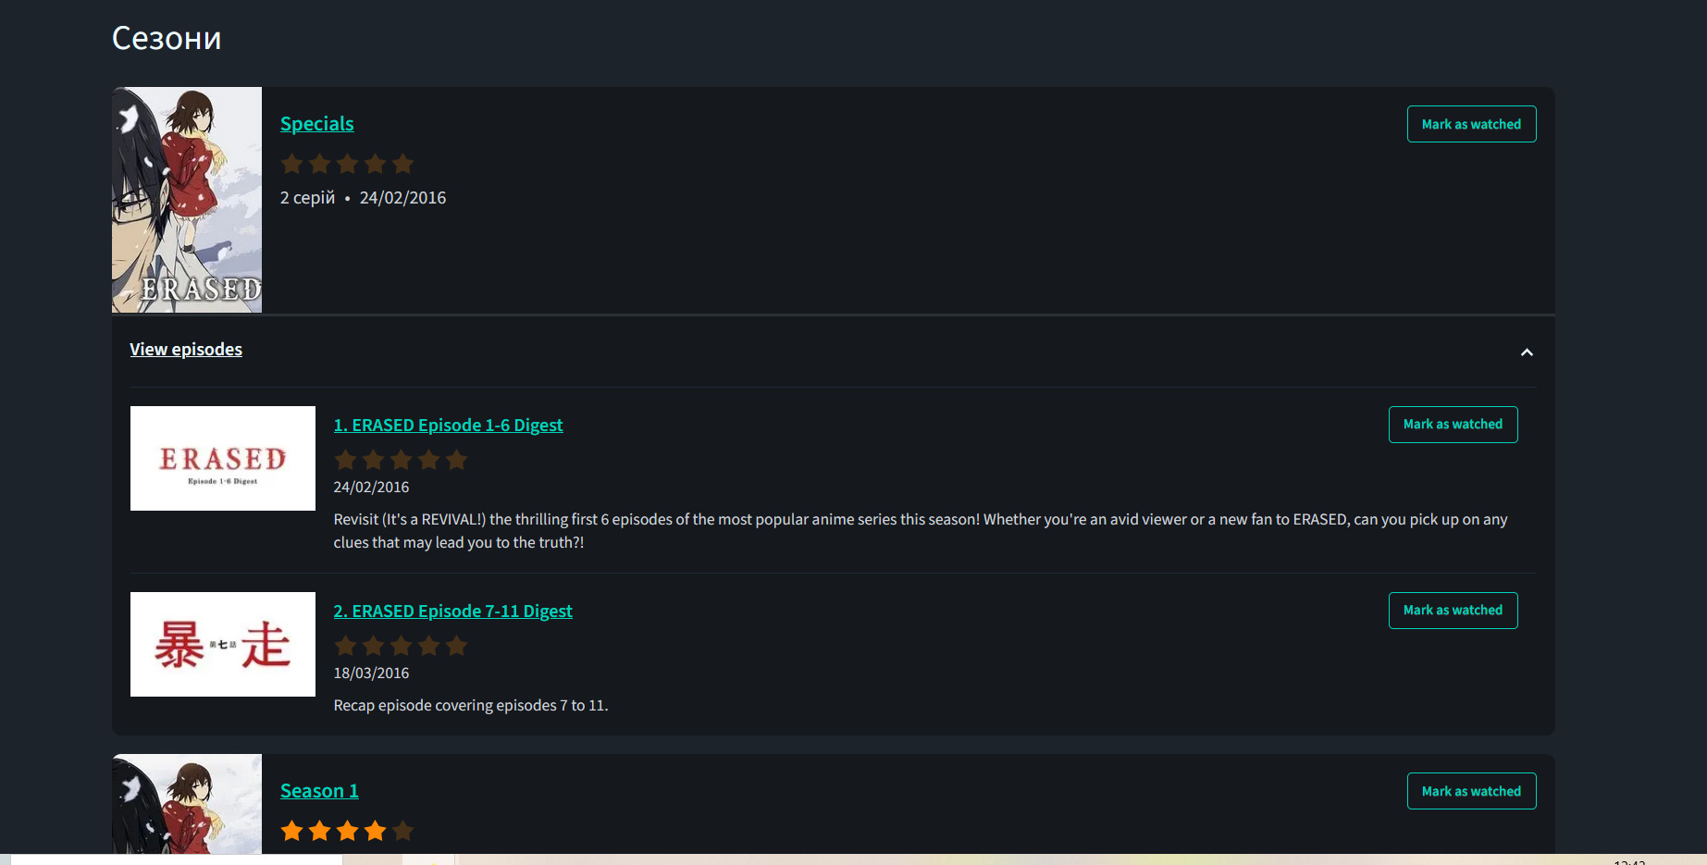1707x865 pixels.
Task: Set Season 1 rating to two stars
Action: click(319, 831)
